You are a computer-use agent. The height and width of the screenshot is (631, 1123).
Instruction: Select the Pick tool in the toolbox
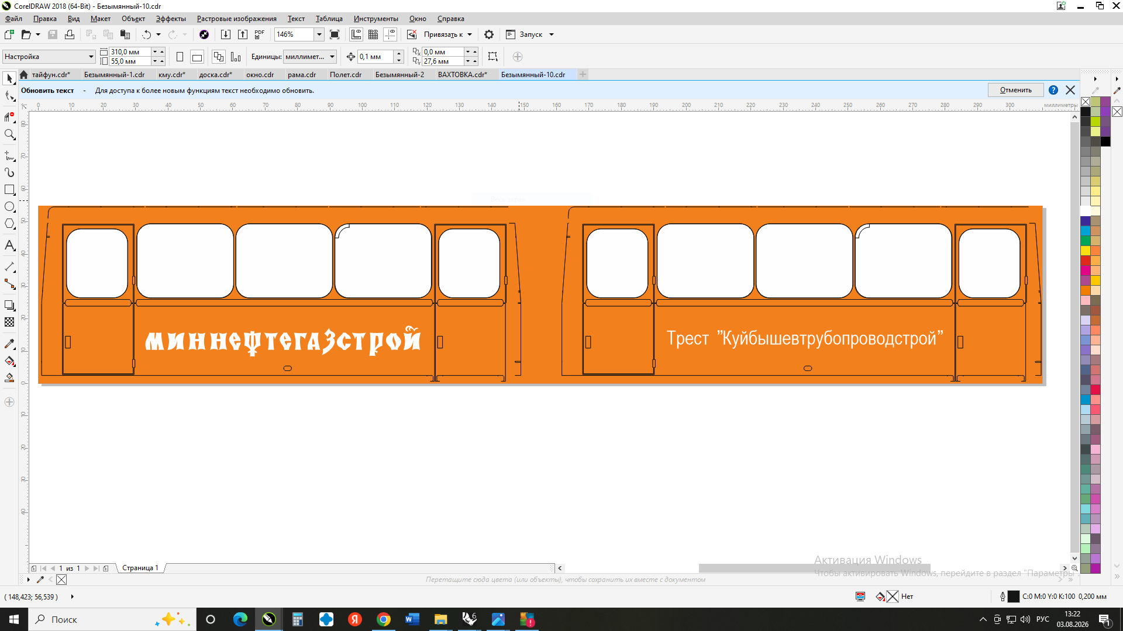click(x=9, y=78)
